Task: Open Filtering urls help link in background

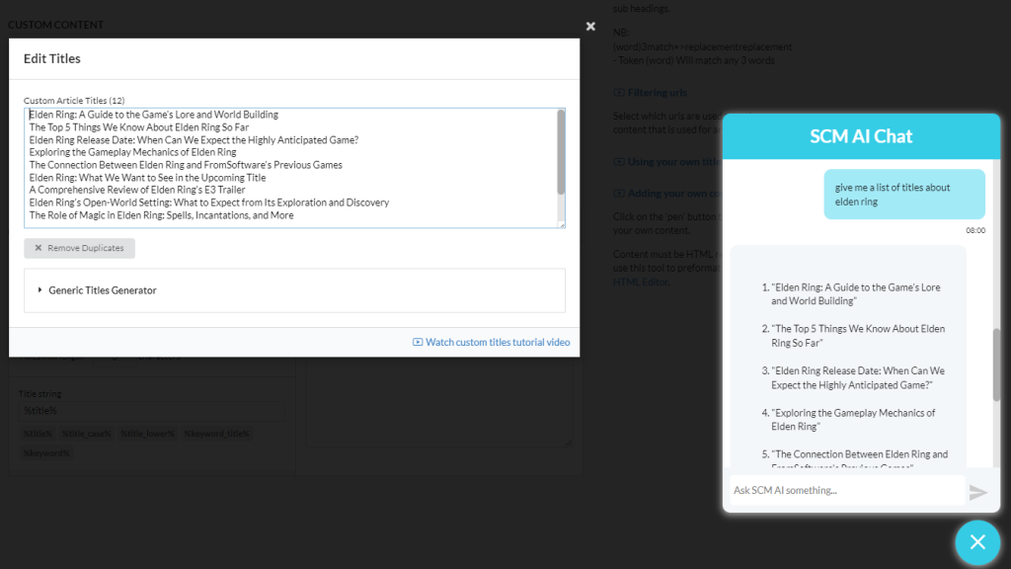Action: [x=657, y=92]
